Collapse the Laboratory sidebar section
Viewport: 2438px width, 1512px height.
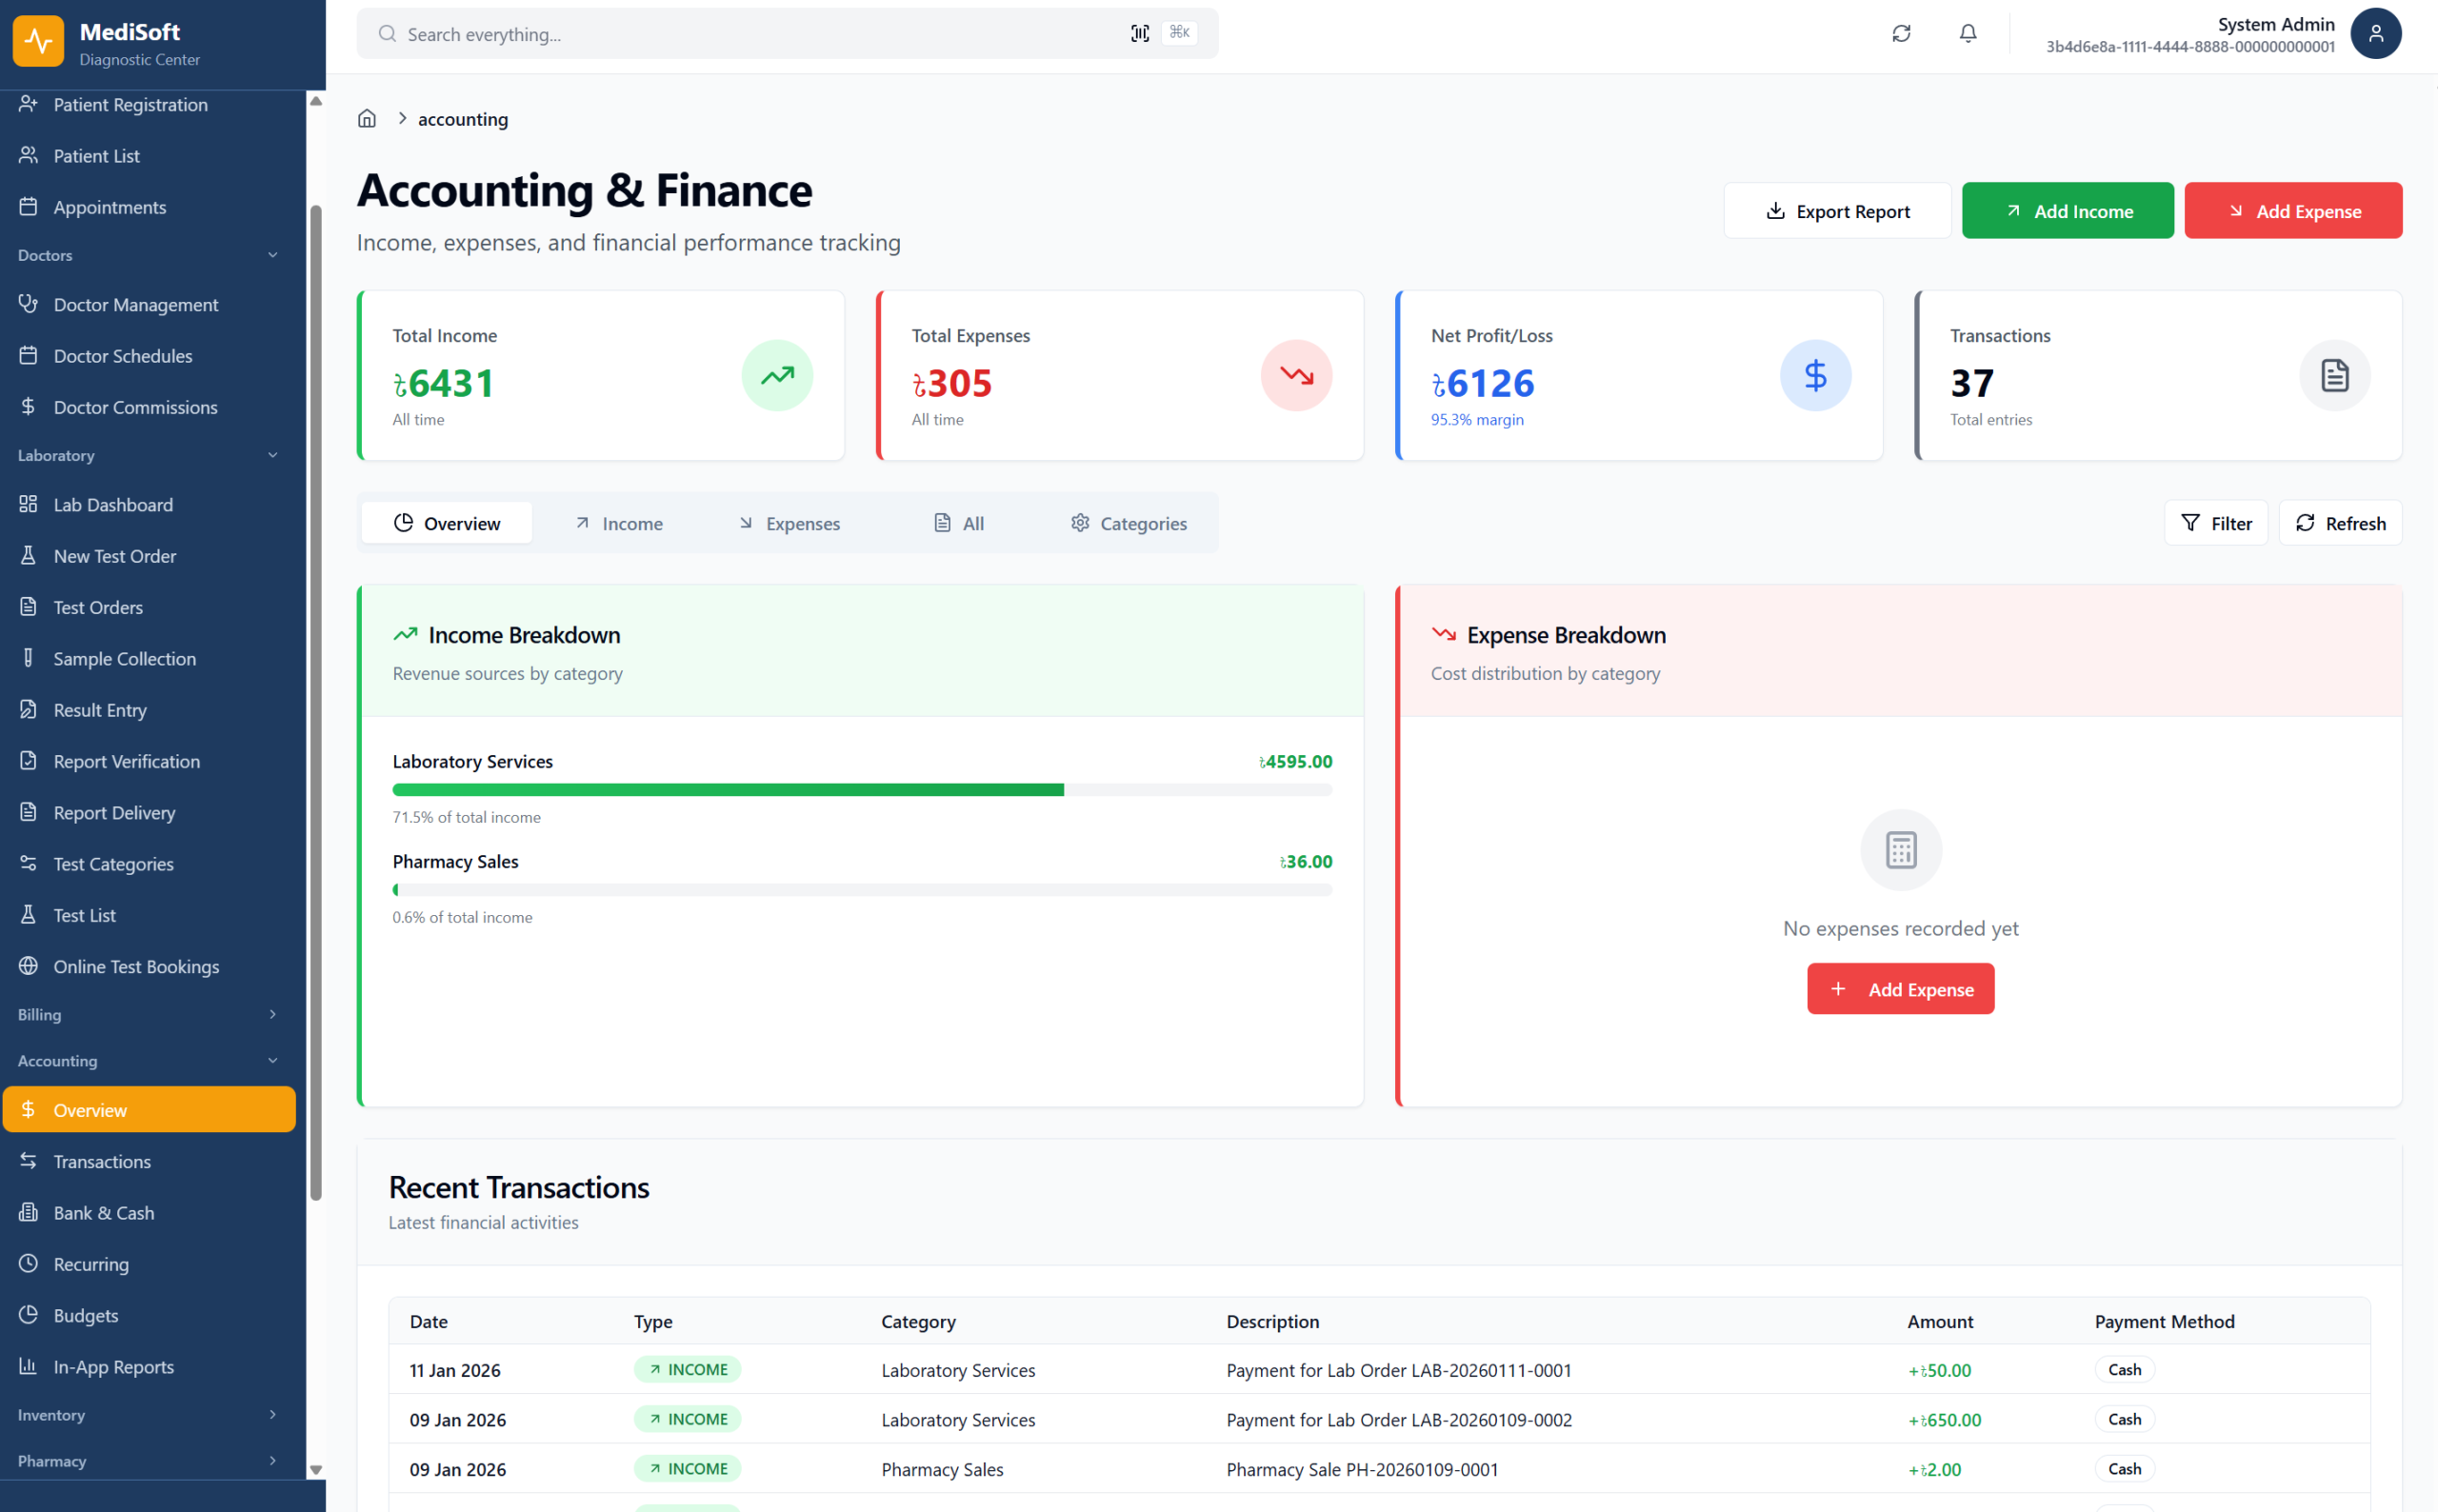272,456
